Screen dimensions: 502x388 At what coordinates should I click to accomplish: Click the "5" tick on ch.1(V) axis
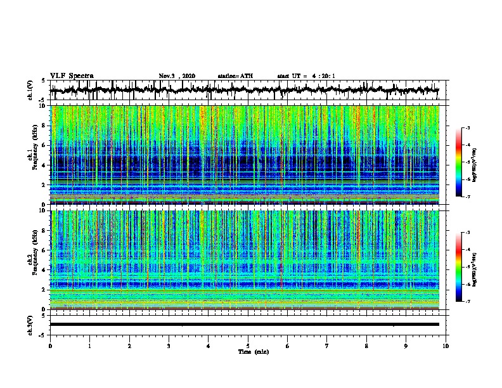click(44, 81)
